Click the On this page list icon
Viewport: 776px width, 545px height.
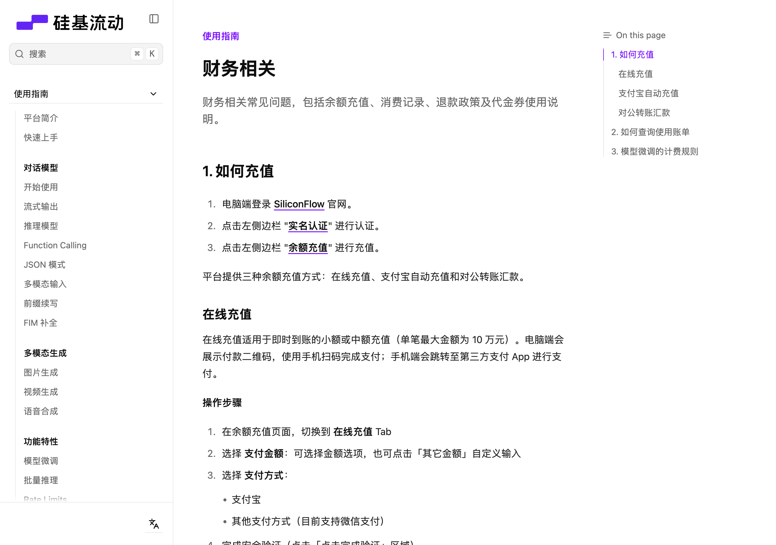(x=607, y=35)
